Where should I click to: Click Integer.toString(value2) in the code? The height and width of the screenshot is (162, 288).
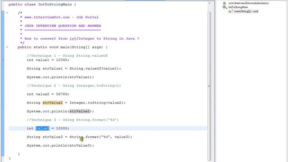[97, 103]
